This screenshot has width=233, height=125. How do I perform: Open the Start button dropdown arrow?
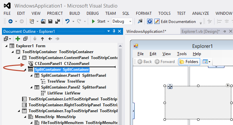coord(108,21)
